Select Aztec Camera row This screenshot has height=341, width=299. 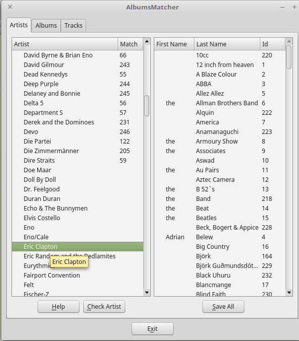220,180
